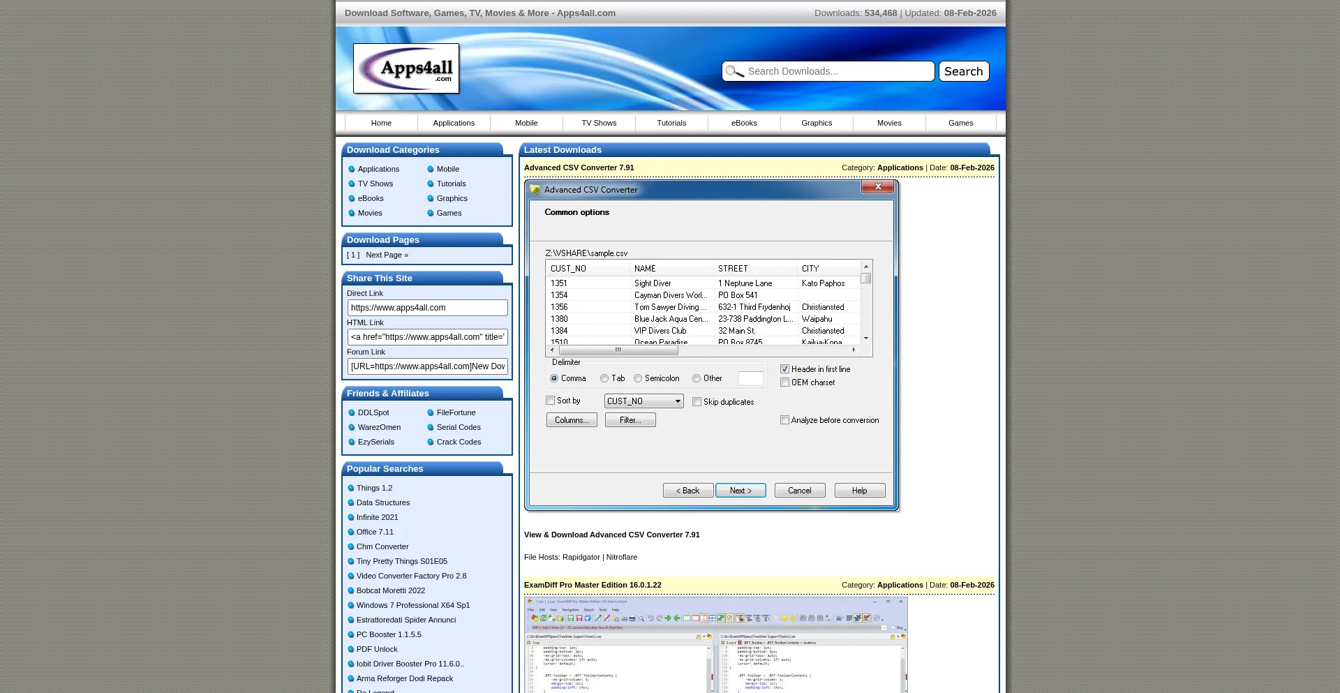Select eBooks under Download Categories

tap(371, 198)
